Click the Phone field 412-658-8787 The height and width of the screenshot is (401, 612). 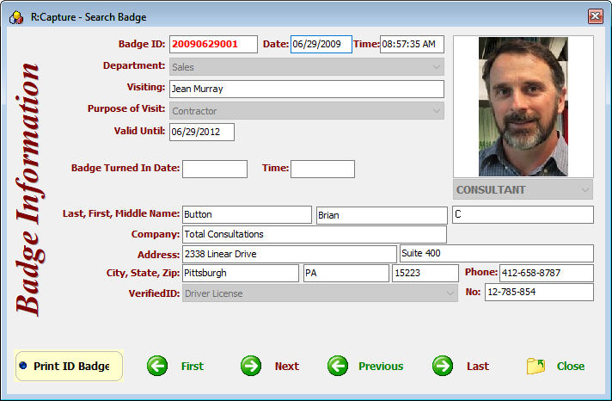click(547, 273)
